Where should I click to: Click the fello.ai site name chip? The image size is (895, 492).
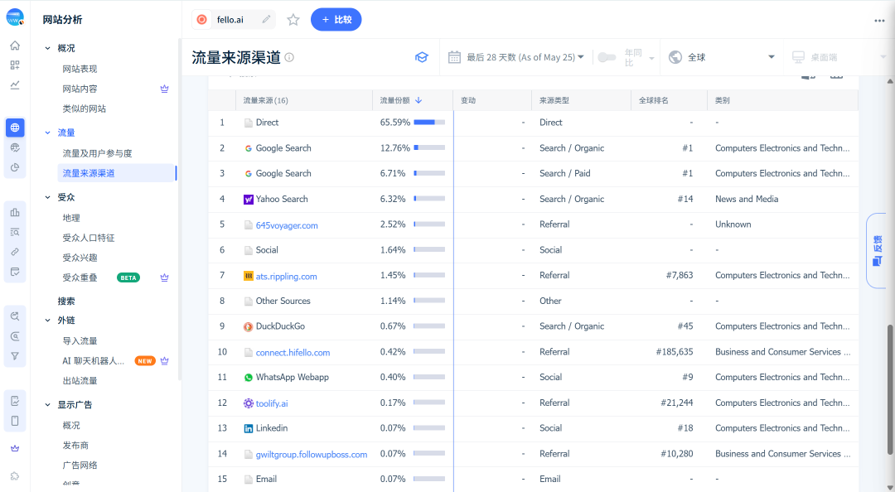(234, 19)
